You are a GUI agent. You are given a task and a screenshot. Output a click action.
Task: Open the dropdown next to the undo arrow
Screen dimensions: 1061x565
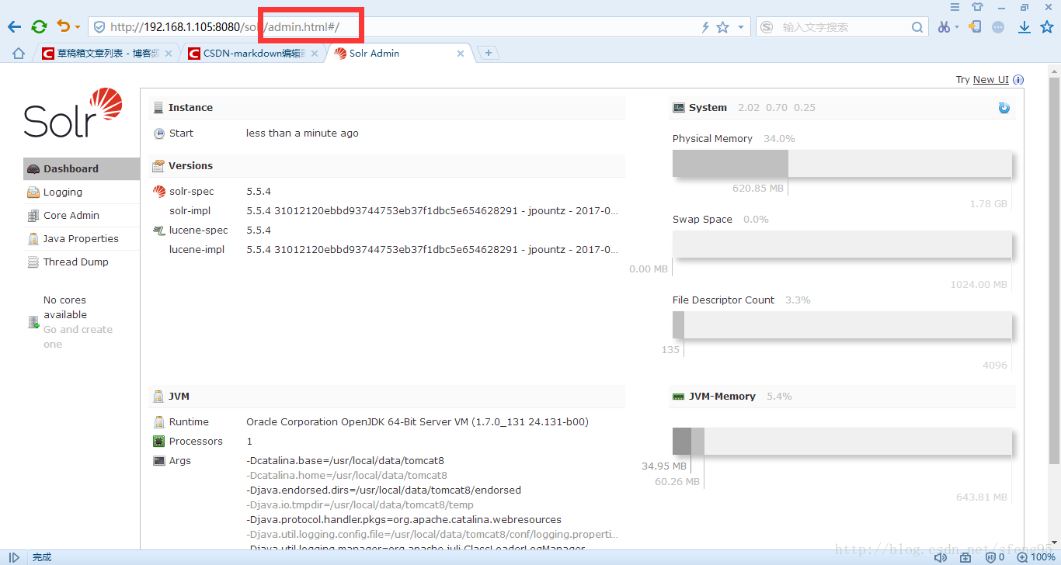point(78,28)
